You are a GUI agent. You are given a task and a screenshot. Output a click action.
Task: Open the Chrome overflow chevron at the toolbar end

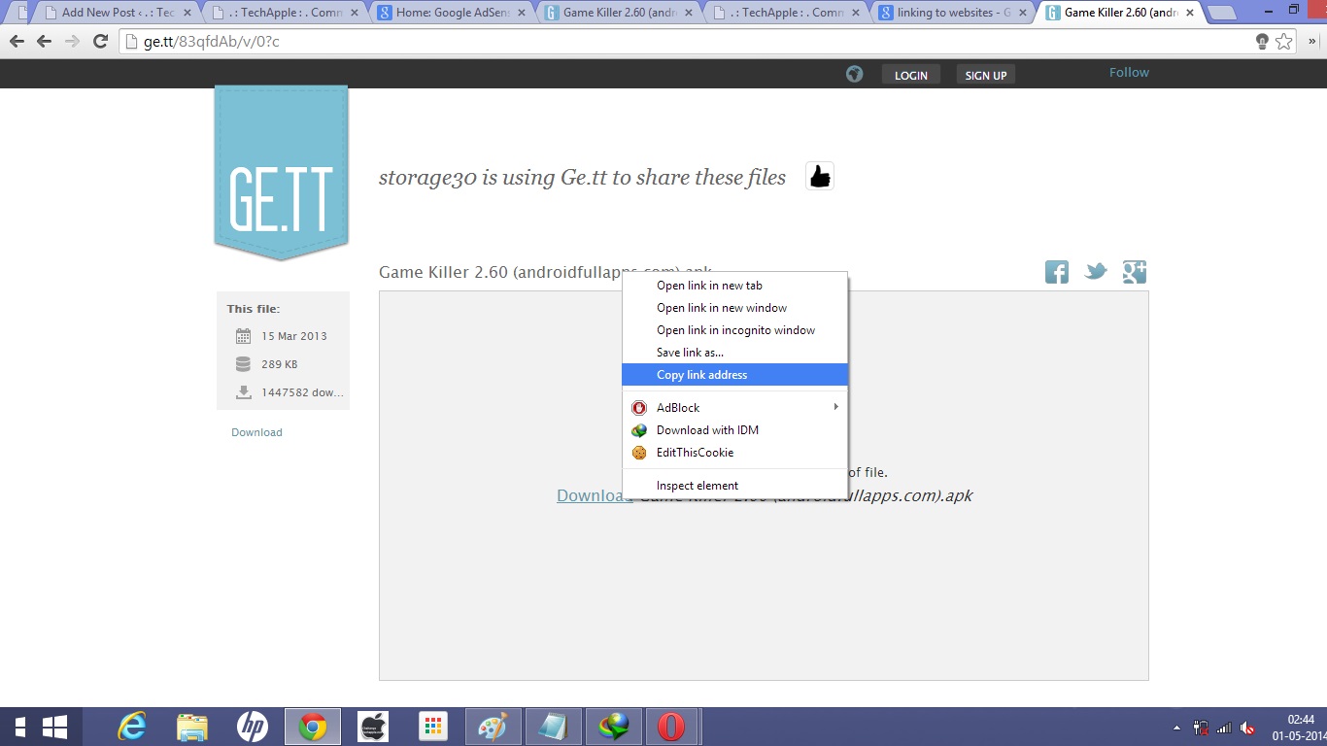click(1312, 41)
